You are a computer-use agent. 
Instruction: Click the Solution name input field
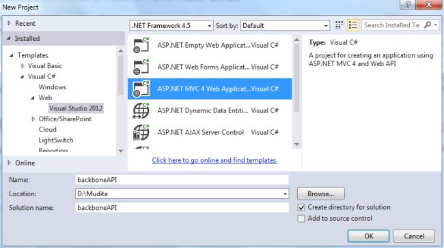click(x=182, y=208)
